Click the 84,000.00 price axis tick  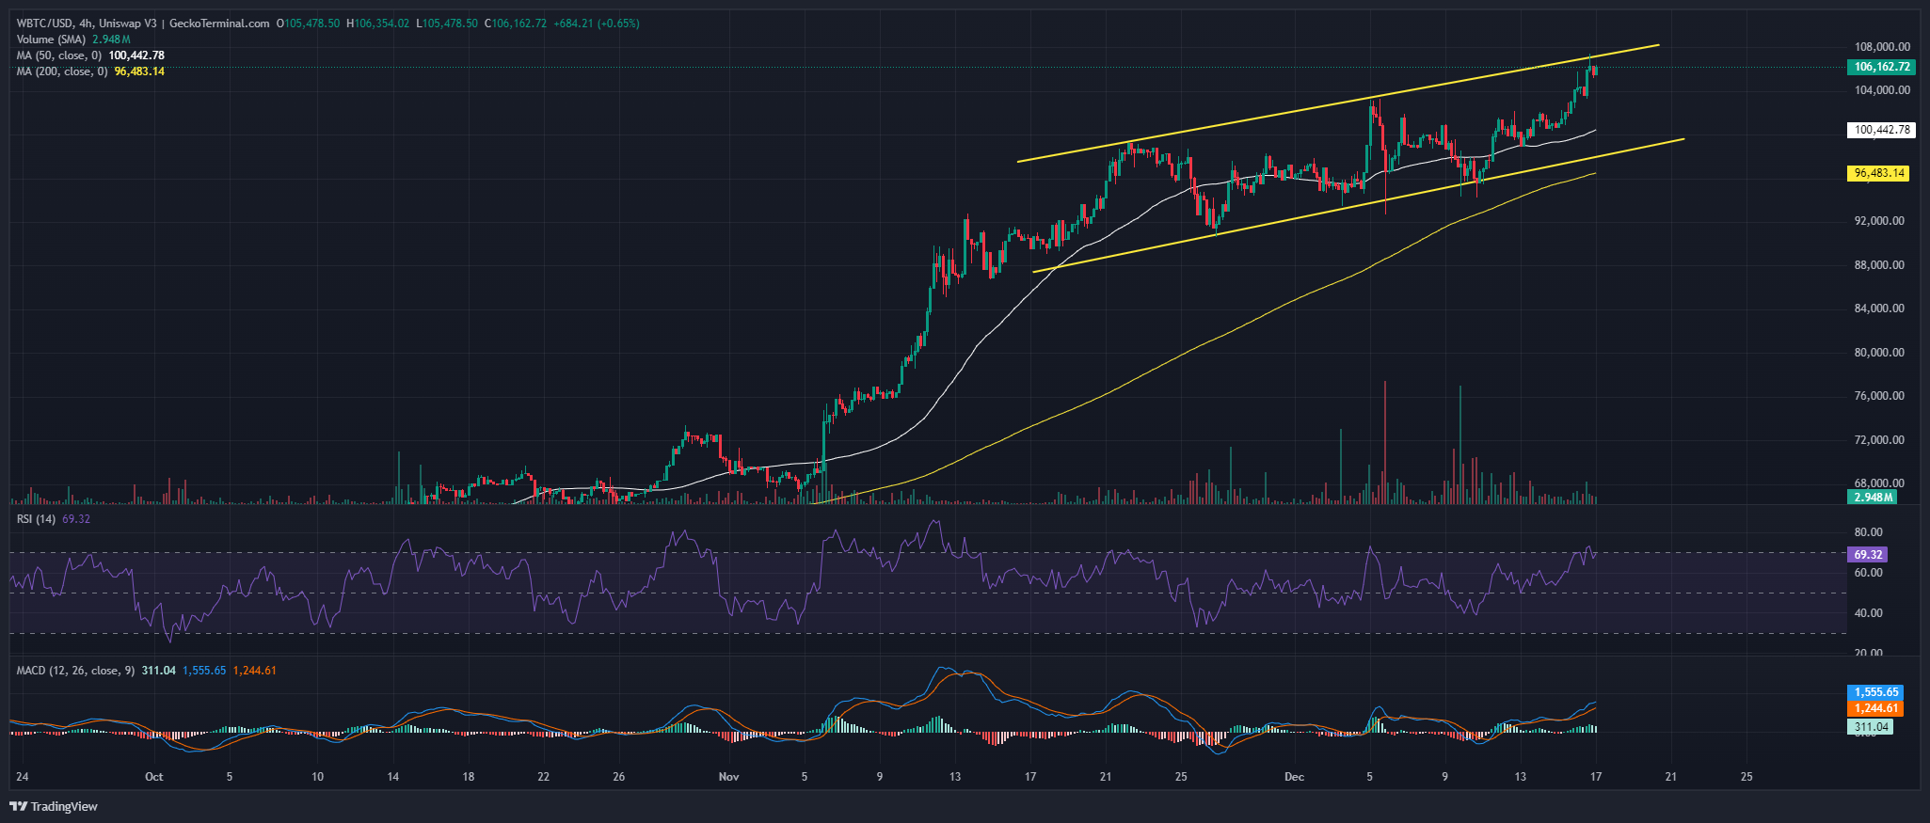[1879, 309]
